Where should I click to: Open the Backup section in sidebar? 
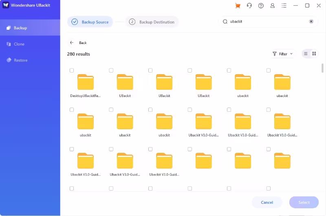point(30,28)
